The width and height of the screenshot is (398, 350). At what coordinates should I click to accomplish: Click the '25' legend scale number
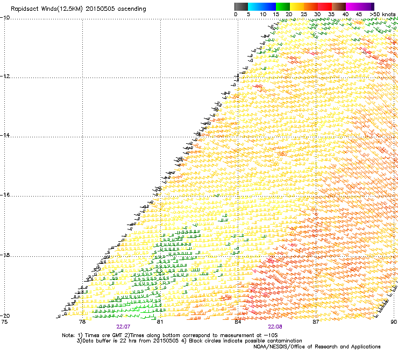(x=304, y=15)
